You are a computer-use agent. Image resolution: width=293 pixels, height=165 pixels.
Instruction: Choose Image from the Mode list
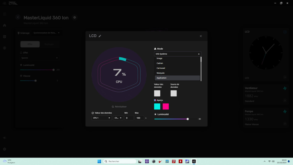177,58
